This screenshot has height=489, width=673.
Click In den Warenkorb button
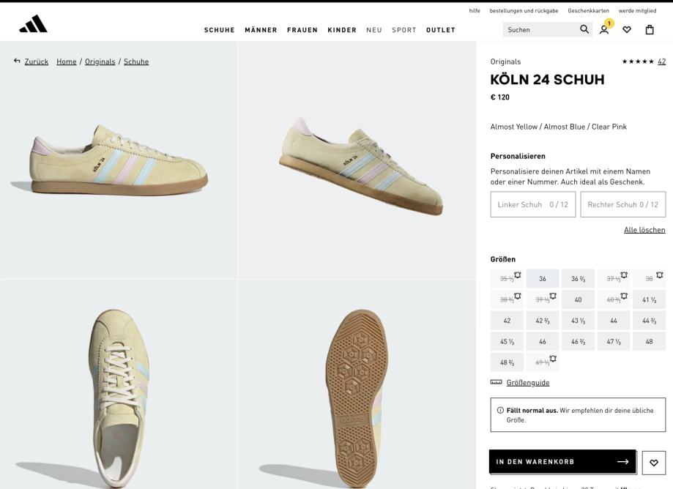(x=562, y=462)
